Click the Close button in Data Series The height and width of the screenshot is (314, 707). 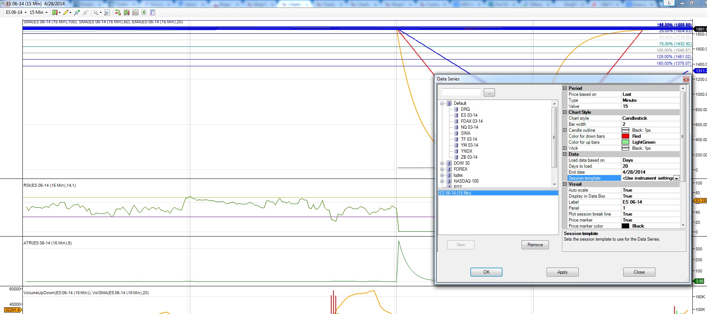tap(639, 272)
